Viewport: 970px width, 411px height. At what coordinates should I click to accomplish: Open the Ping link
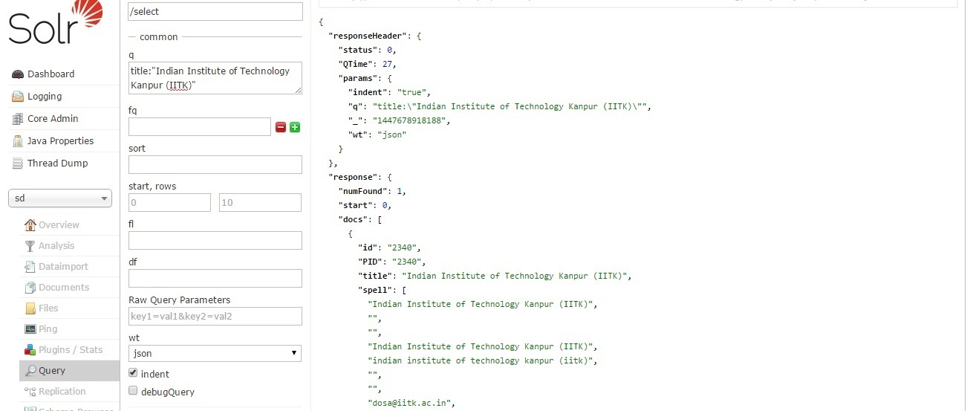(48, 329)
